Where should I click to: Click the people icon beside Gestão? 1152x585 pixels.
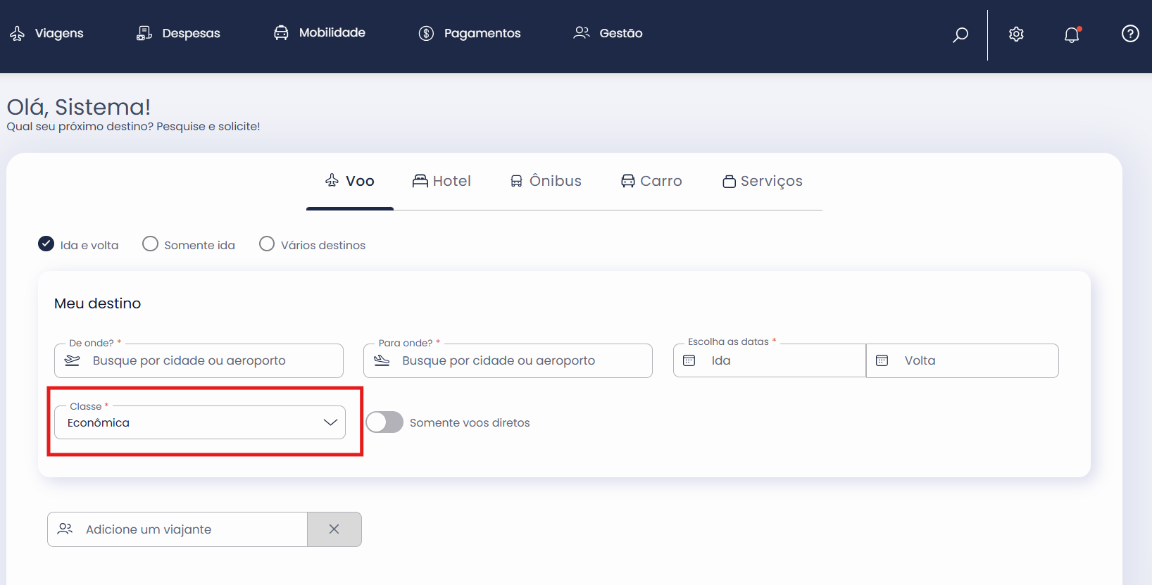(x=581, y=32)
